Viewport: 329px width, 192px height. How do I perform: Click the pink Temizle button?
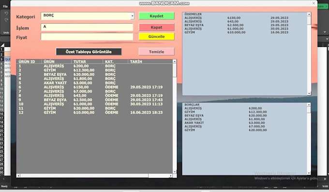pyautogui.click(x=157, y=52)
